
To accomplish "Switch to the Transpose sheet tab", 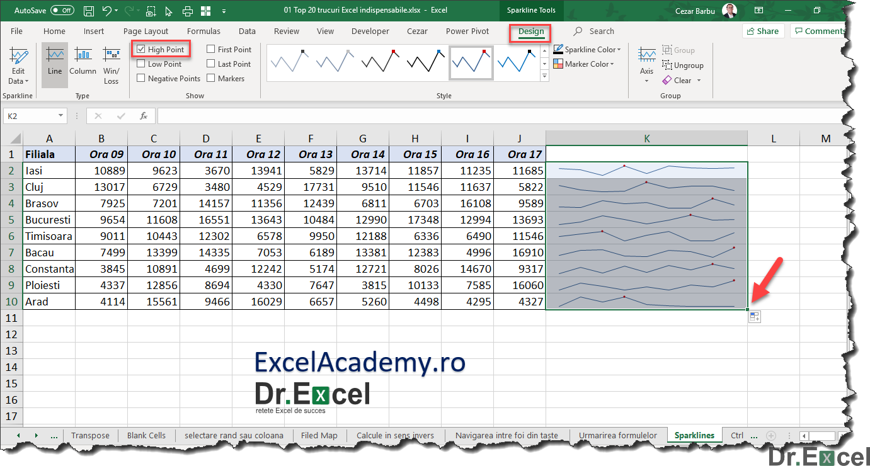I will (x=90, y=435).
